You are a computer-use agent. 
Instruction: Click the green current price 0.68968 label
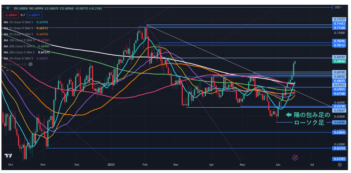coord(339,61)
